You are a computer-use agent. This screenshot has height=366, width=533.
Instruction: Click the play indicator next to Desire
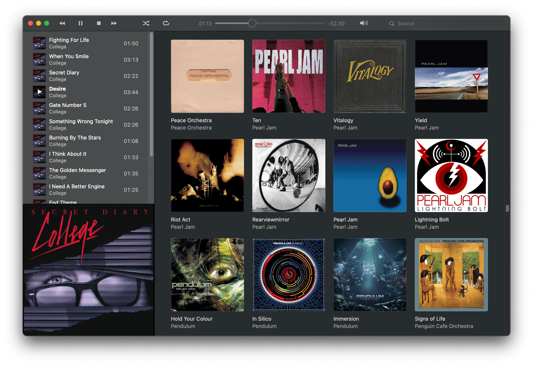click(x=39, y=92)
